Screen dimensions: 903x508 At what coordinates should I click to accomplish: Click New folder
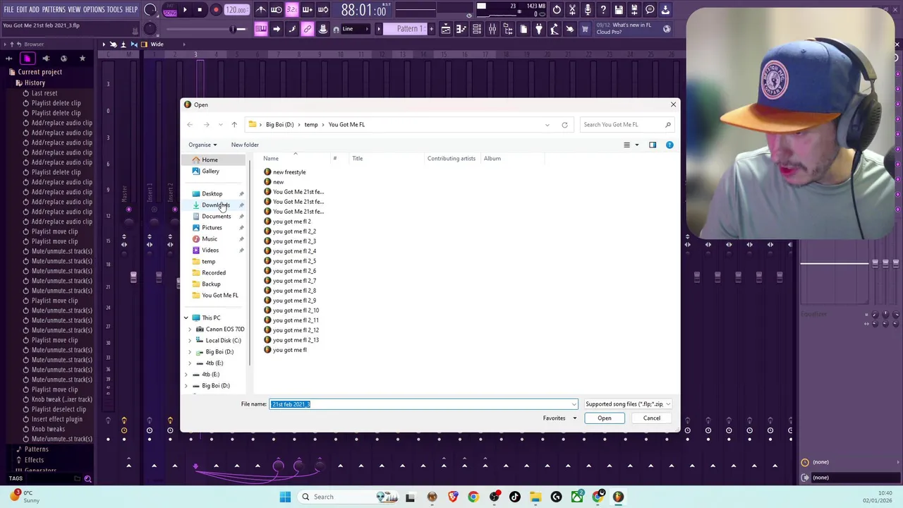pos(245,145)
